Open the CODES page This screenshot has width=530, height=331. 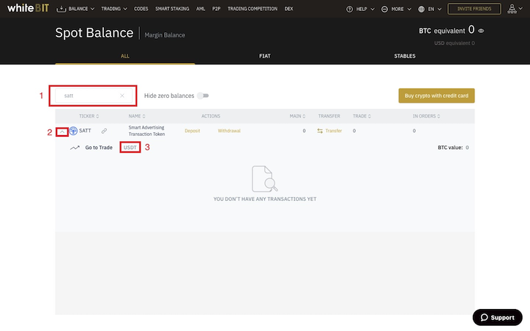[x=141, y=9]
